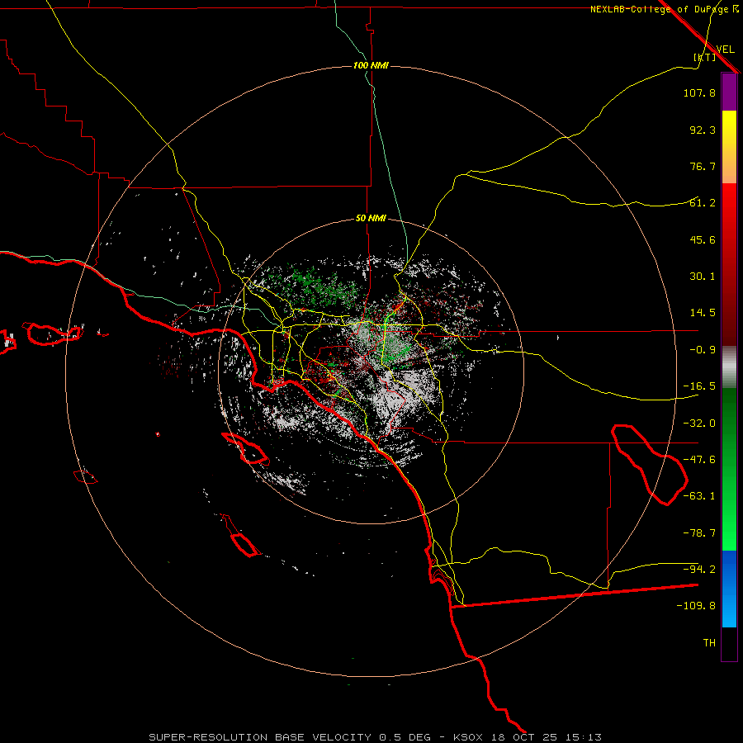Click the 45.6 scale value
This screenshot has height=743, width=743.
pos(703,239)
